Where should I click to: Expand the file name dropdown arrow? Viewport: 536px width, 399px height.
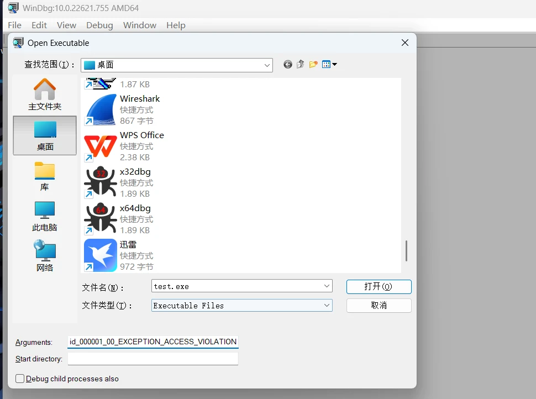pos(327,286)
